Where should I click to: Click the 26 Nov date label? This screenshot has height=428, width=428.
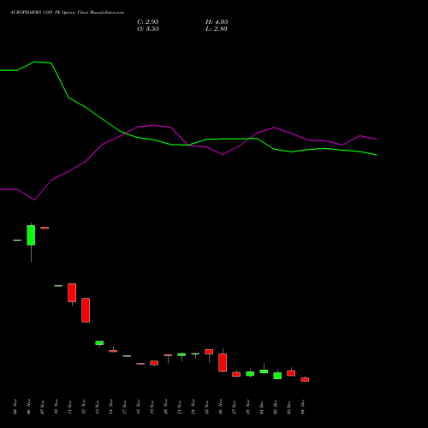(x=221, y=407)
